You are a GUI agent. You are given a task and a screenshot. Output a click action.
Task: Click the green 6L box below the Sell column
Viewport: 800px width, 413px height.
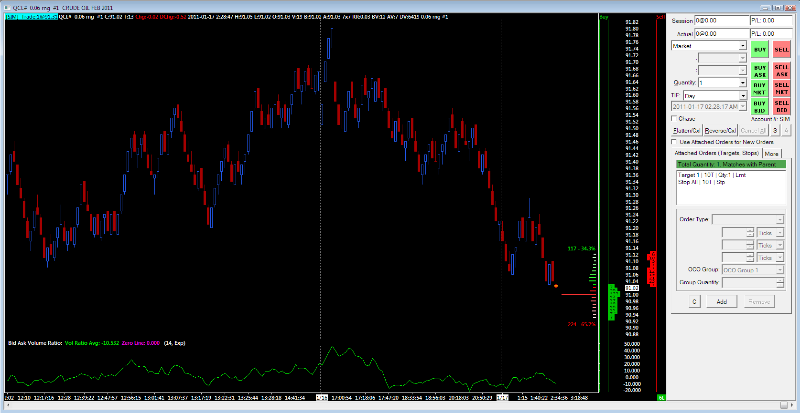661,397
